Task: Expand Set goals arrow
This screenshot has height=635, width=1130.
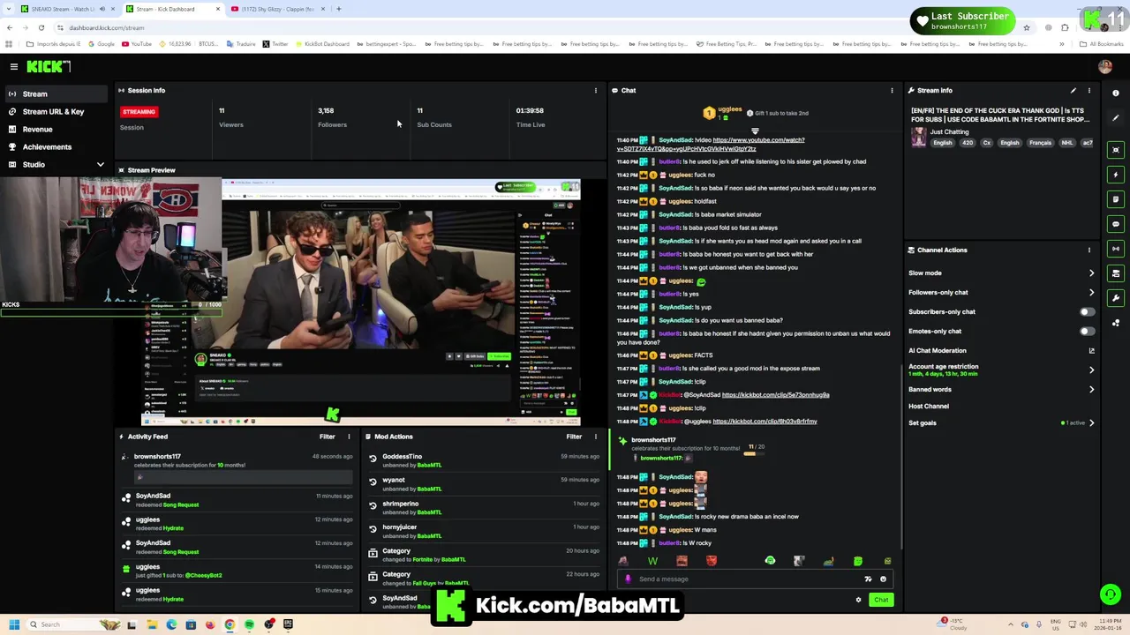Action: 1091,423
